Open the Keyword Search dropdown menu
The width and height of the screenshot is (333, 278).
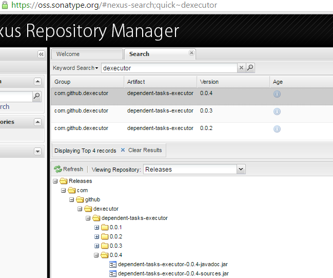point(75,68)
